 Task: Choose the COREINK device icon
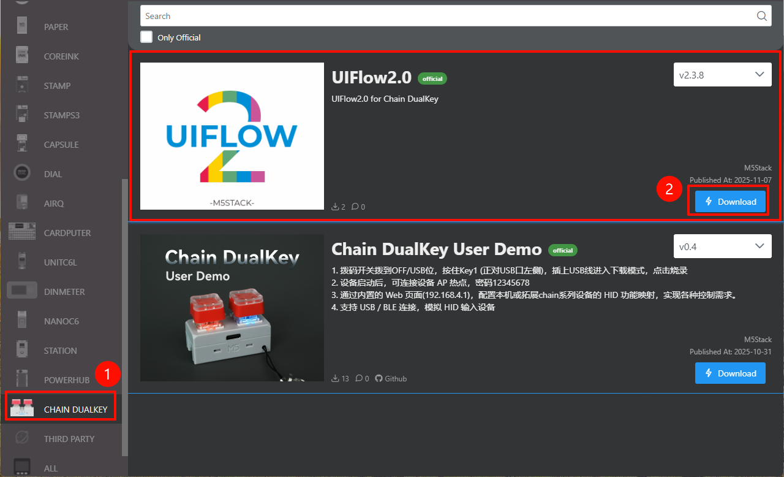(x=22, y=56)
